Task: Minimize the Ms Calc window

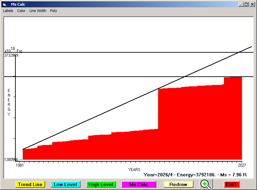Action: (x=241, y=4)
